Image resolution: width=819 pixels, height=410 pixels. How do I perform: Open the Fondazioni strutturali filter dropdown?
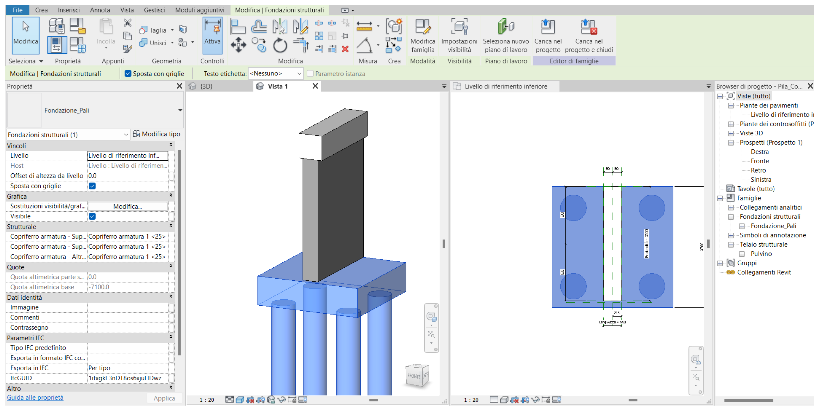[68, 135]
